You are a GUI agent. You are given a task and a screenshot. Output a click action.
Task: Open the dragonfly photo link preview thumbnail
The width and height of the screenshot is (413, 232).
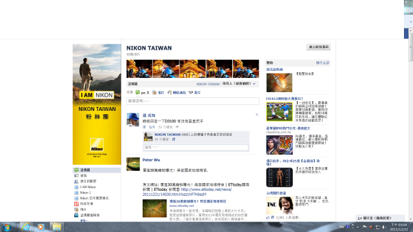point(154,208)
